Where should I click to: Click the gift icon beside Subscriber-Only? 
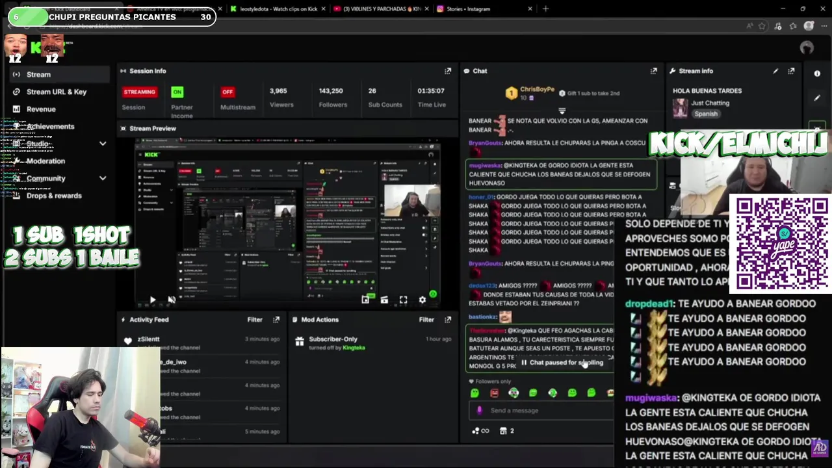click(299, 341)
